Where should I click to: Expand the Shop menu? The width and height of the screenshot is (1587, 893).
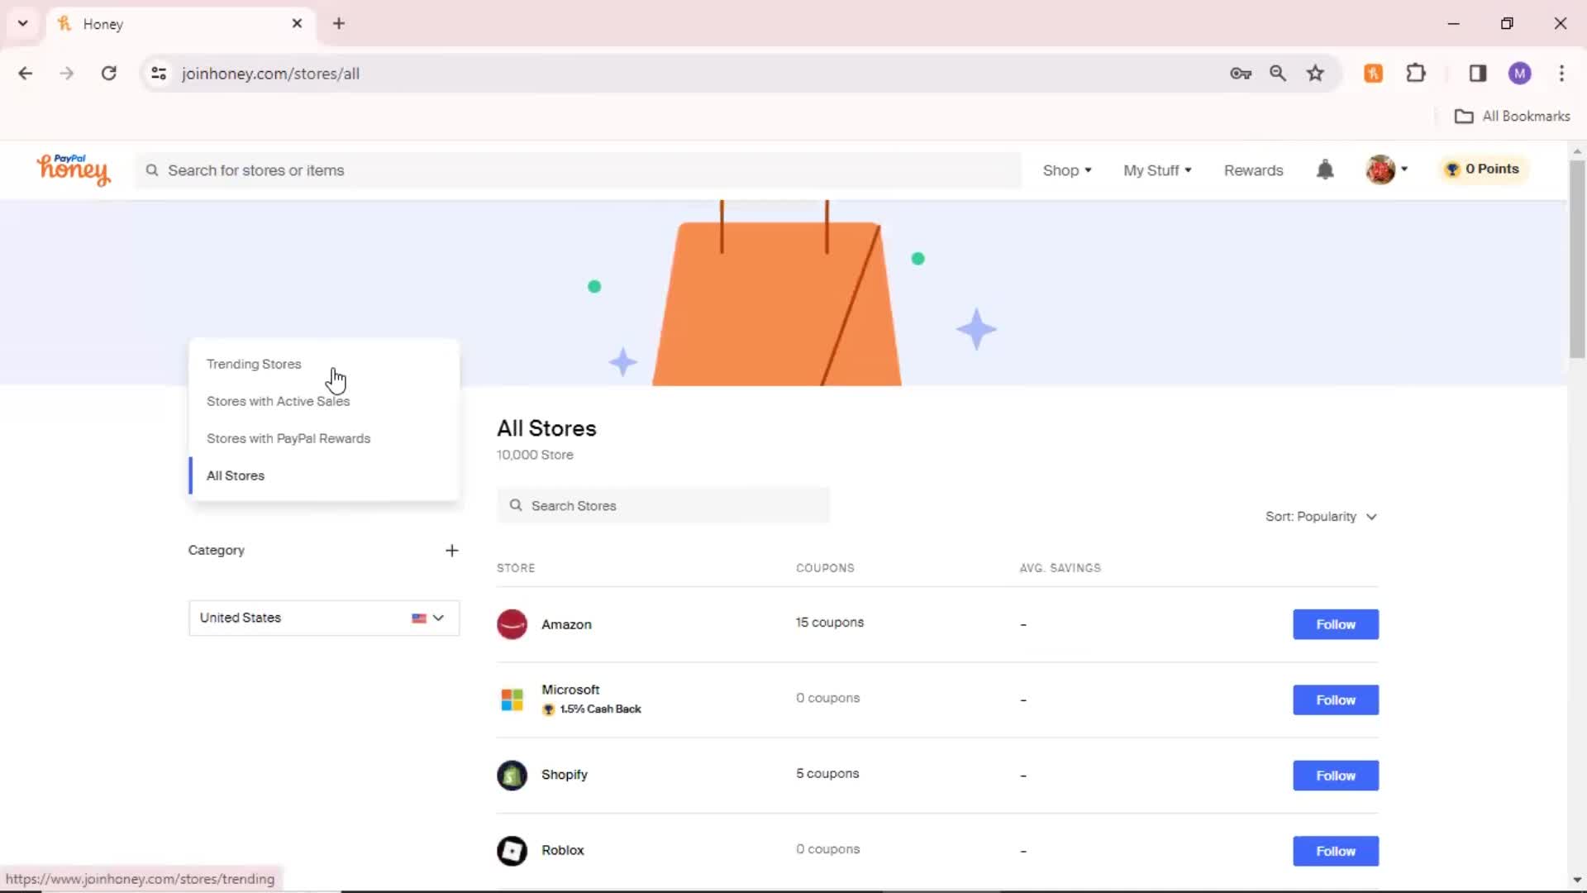[1067, 170]
